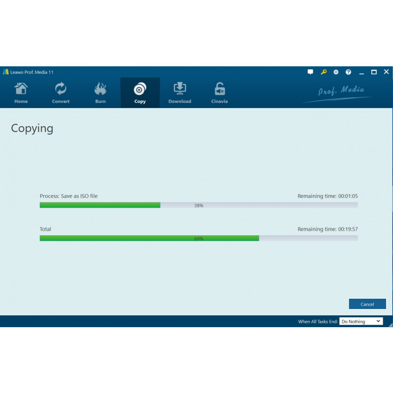Select the Copy module tab
The width and height of the screenshot is (393, 393).
(140, 93)
